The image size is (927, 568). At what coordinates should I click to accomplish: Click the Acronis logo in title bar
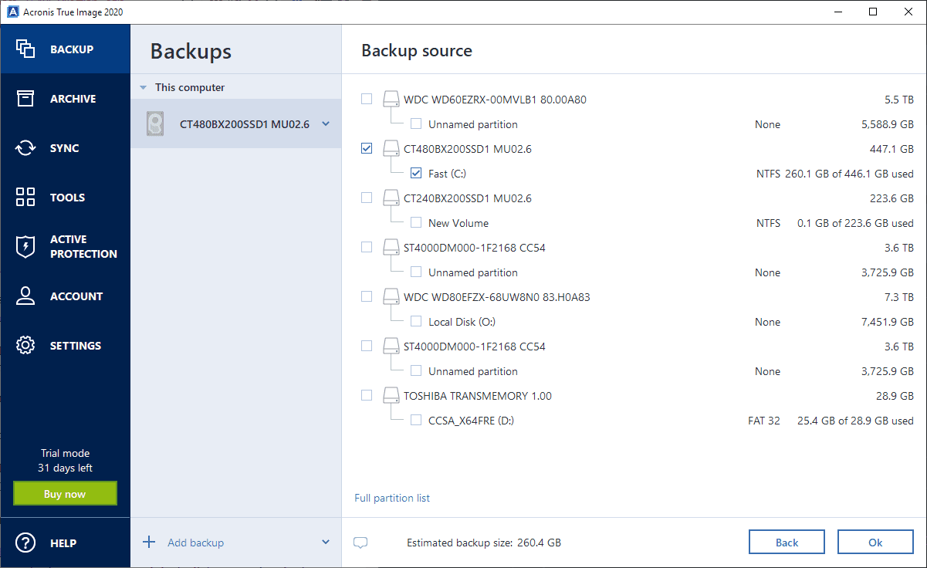[x=12, y=12]
